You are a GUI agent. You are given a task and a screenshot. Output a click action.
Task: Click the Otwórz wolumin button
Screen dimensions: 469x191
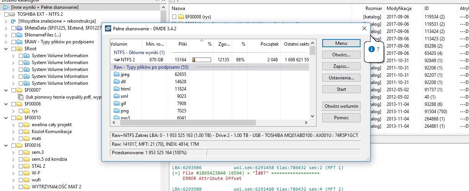tap(341, 106)
